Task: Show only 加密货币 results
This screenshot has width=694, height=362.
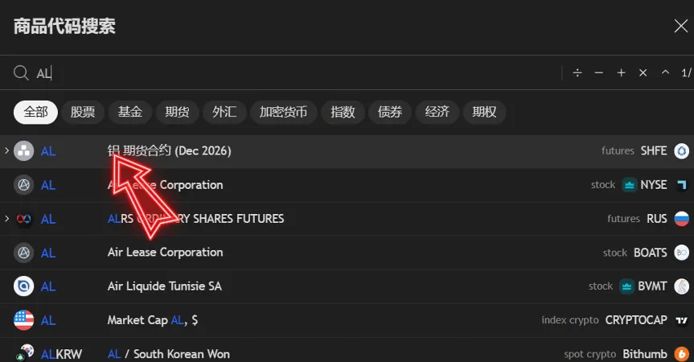Action: 283,113
